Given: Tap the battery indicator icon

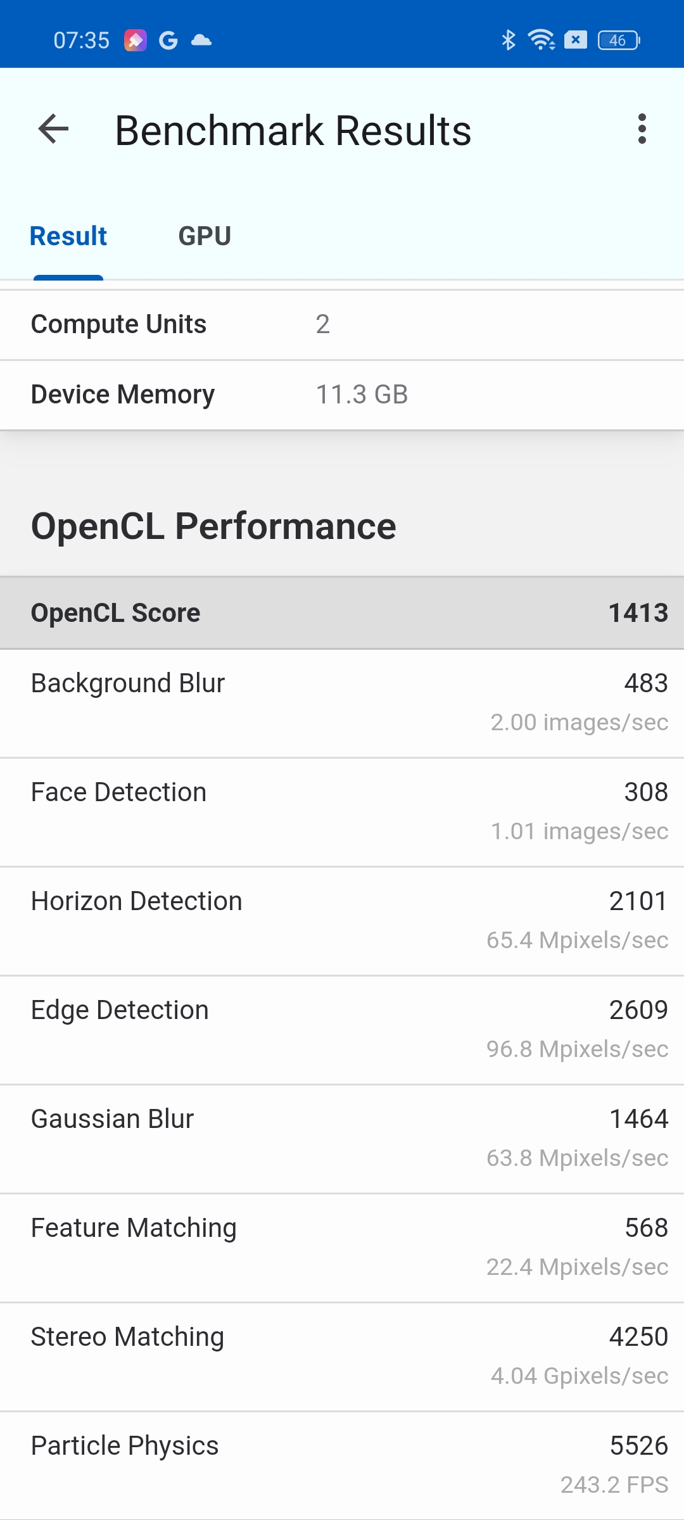Looking at the screenshot, I should pos(619,41).
